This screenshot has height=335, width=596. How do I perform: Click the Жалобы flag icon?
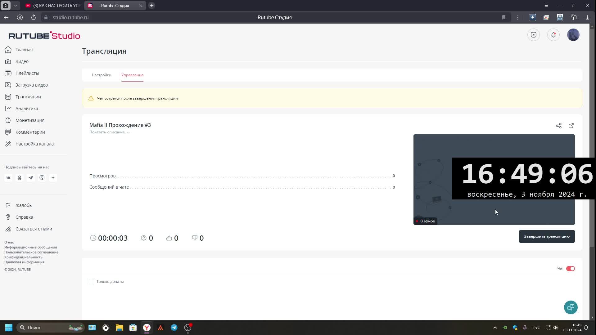point(8,205)
